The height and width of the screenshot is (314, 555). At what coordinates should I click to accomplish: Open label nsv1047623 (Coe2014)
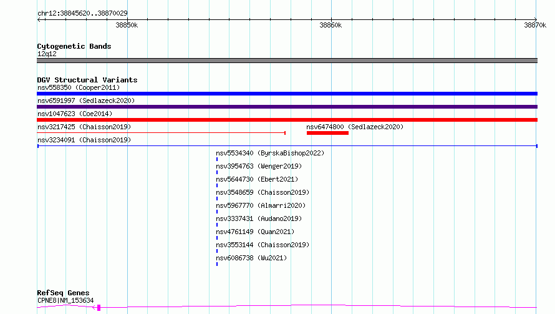pos(75,114)
